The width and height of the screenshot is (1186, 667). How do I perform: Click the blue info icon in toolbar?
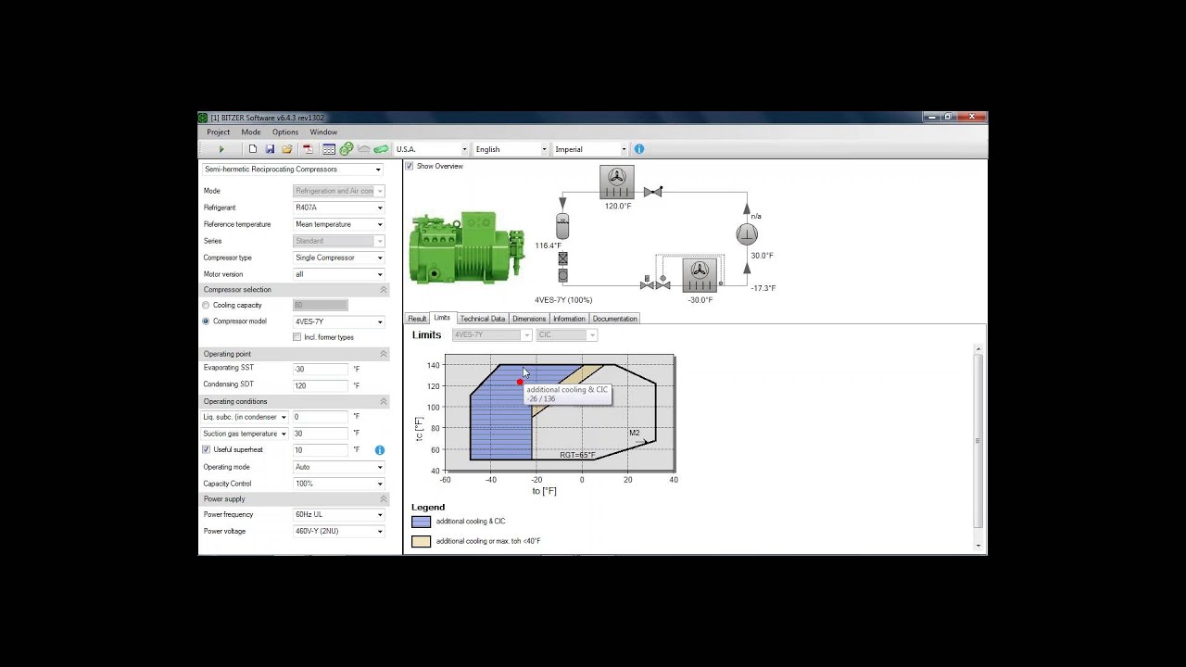point(638,149)
